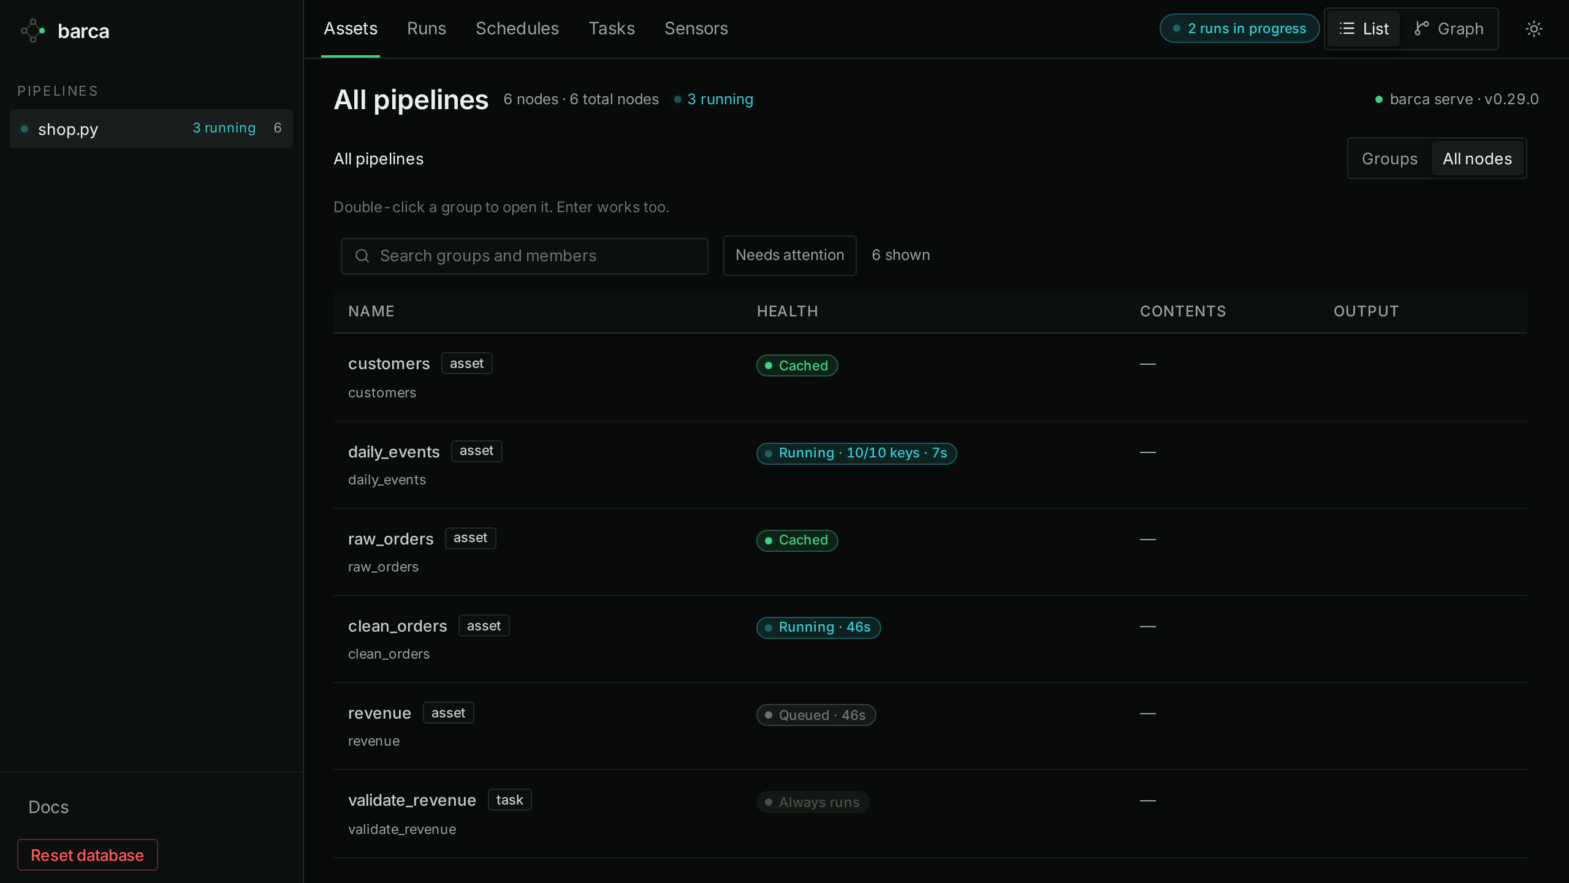This screenshot has width=1569, height=883.
Task: Click the Queued 46s badge for revenue
Action: click(x=816, y=715)
